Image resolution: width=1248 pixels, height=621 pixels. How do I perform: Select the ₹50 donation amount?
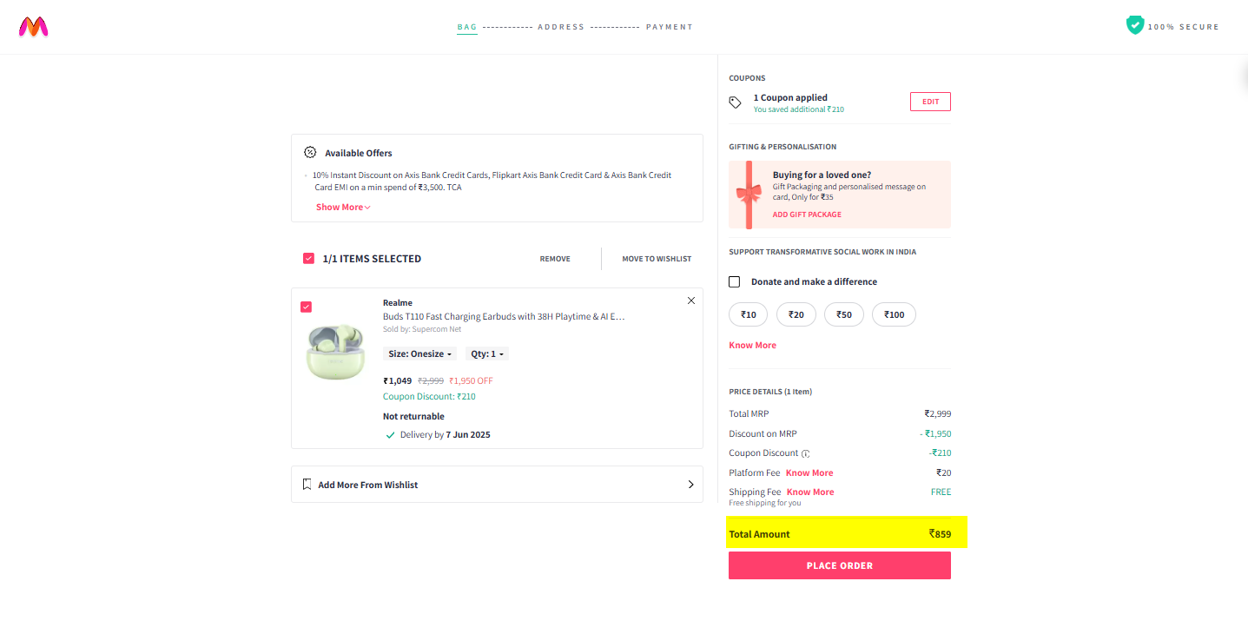point(844,314)
